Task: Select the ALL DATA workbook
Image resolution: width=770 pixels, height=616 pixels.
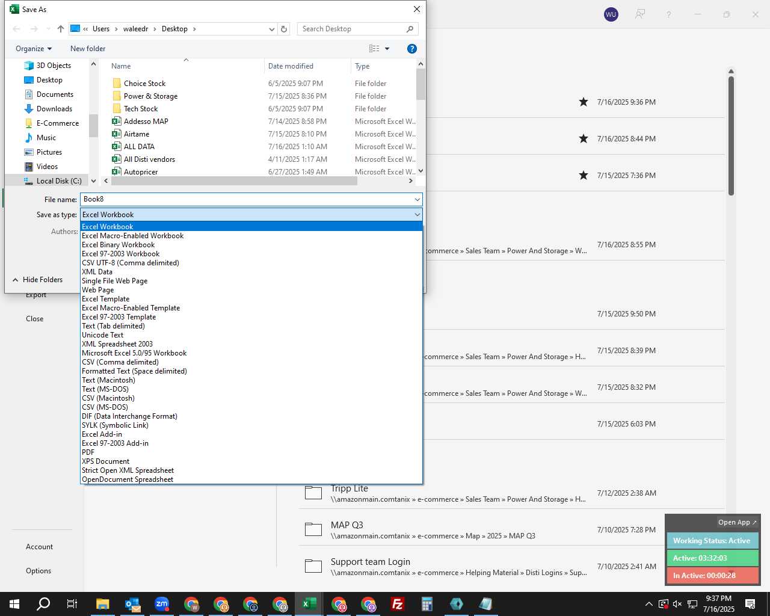Action: pyautogui.click(x=139, y=147)
